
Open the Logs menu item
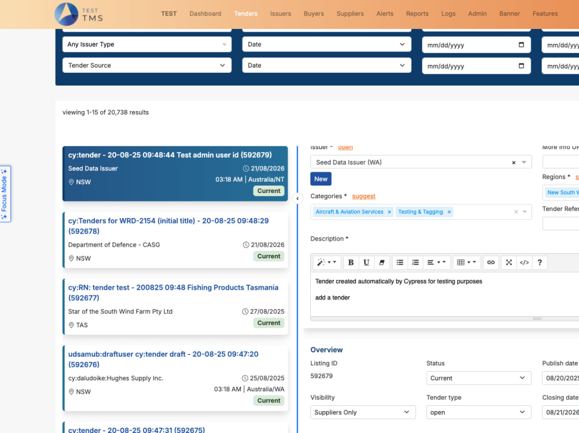click(448, 14)
